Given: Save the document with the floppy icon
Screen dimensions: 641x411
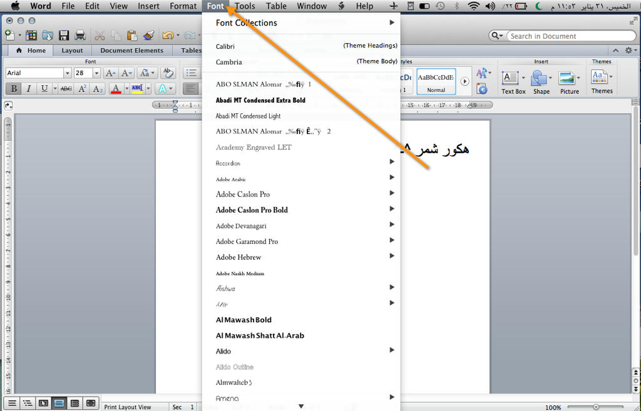Looking at the screenshot, I should (64, 36).
